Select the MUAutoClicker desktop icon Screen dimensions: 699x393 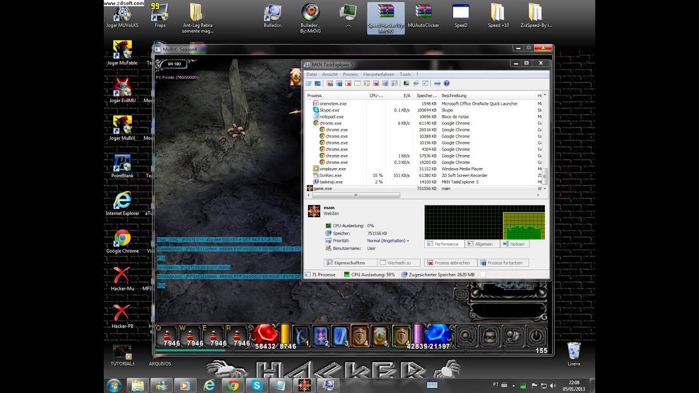[423, 16]
